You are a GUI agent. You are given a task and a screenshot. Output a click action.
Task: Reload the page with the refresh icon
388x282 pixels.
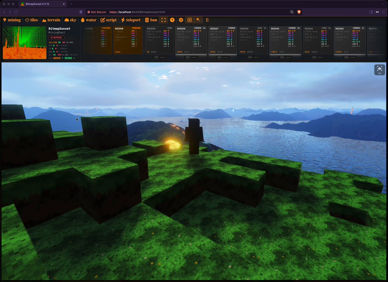[x=16, y=12]
